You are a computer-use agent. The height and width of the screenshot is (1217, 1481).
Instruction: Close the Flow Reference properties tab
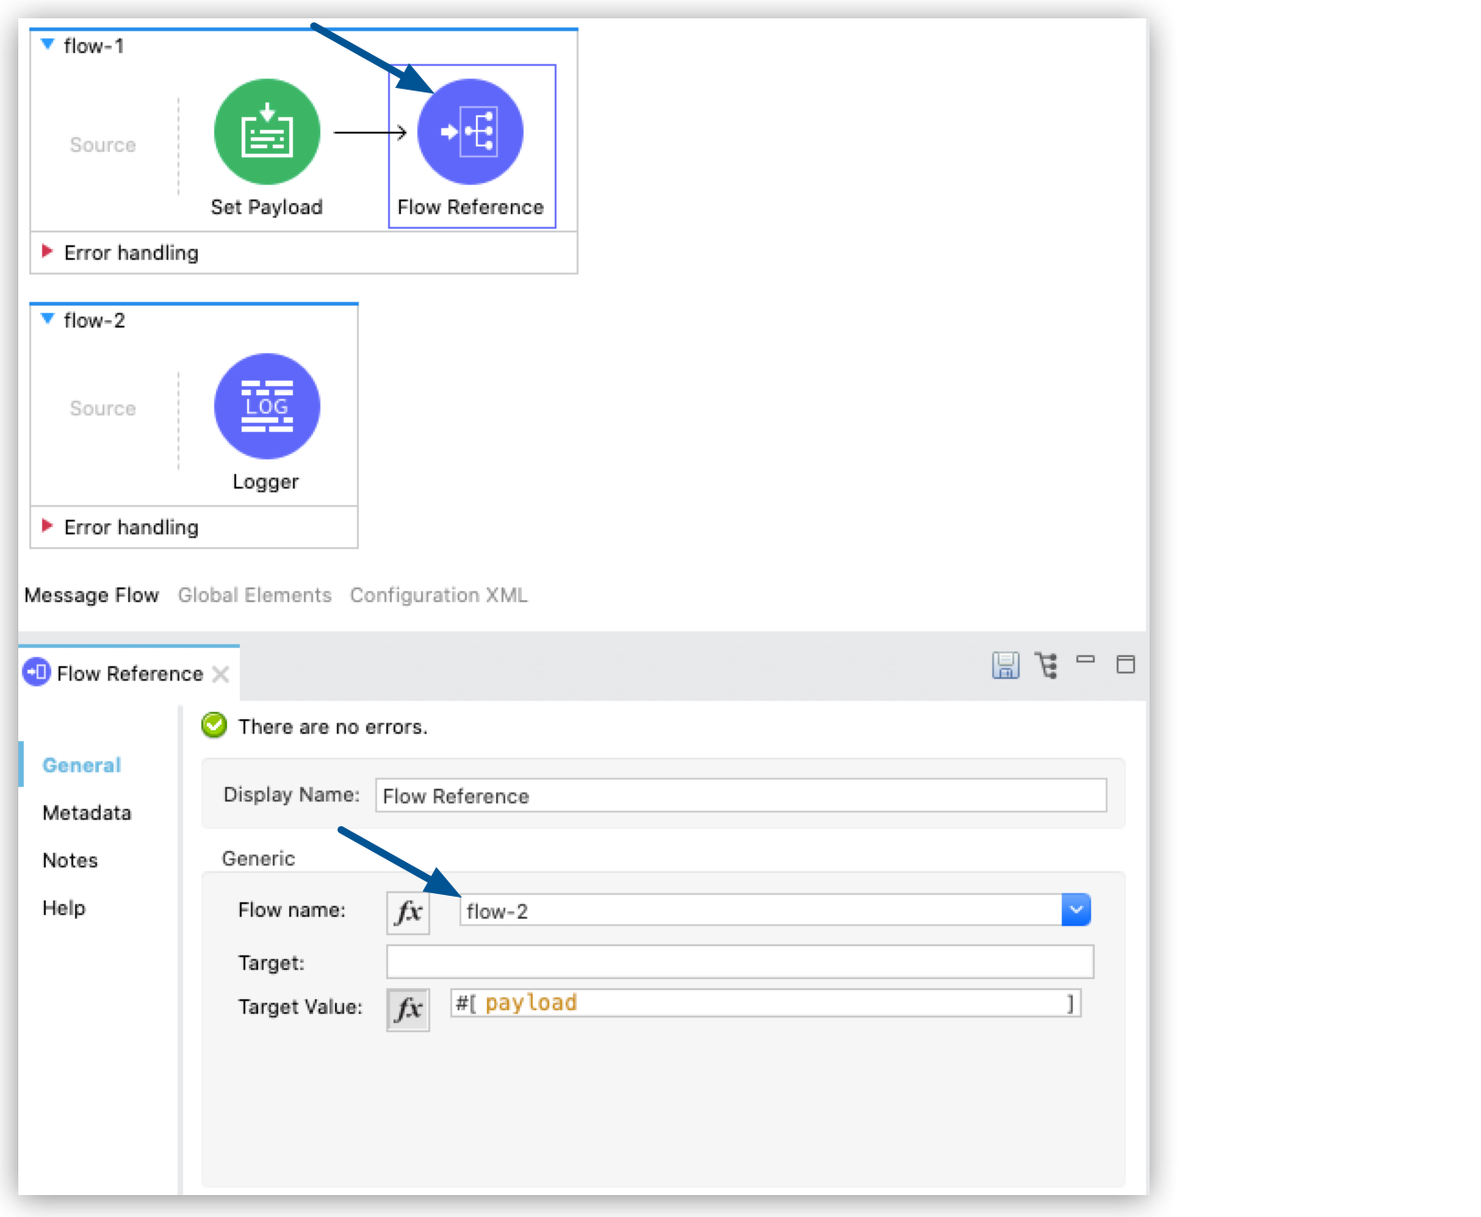221,673
